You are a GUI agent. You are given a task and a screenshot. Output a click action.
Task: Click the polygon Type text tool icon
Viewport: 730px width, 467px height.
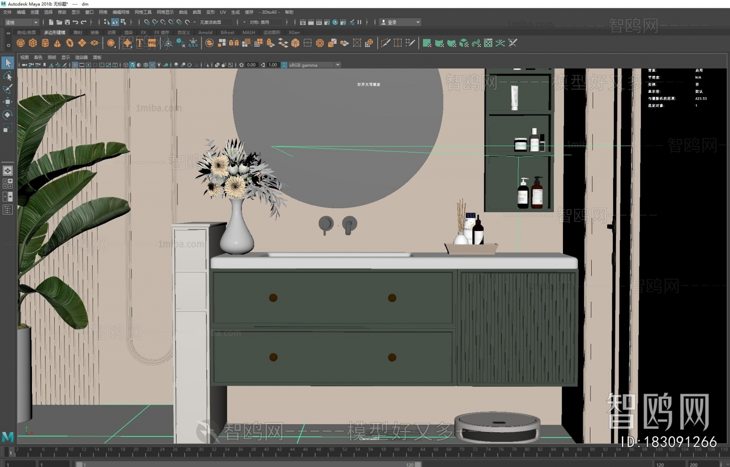coord(140,43)
